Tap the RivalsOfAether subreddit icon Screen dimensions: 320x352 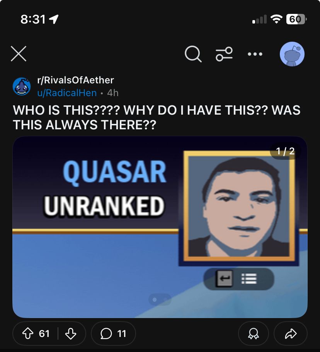pos(22,86)
